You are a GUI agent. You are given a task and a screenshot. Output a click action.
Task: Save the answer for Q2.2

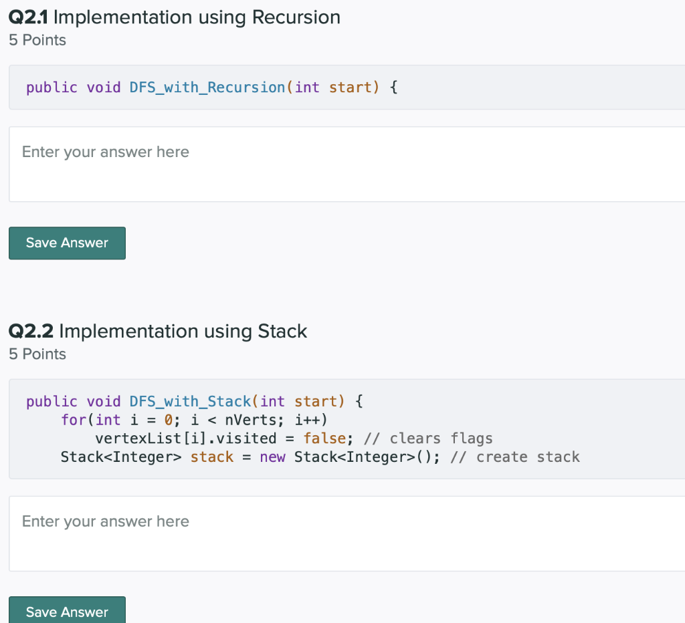[x=67, y=611]
